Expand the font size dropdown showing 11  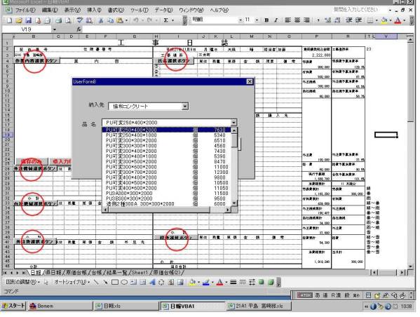[257, 20]
